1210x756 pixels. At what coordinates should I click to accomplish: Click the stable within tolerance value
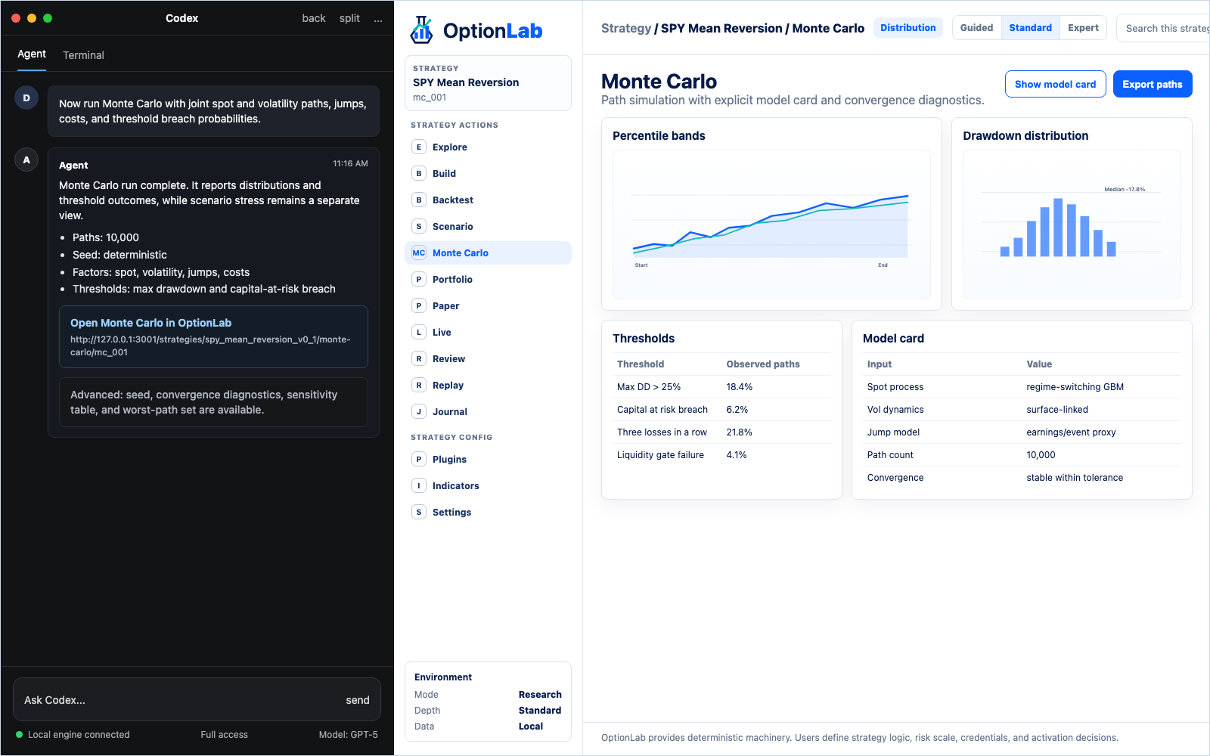pos(1075,478)
